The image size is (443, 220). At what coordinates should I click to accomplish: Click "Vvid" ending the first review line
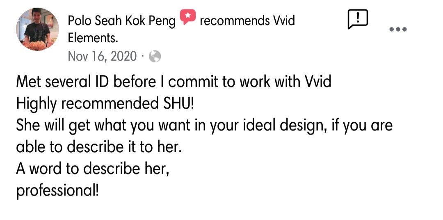coord(318,82)
